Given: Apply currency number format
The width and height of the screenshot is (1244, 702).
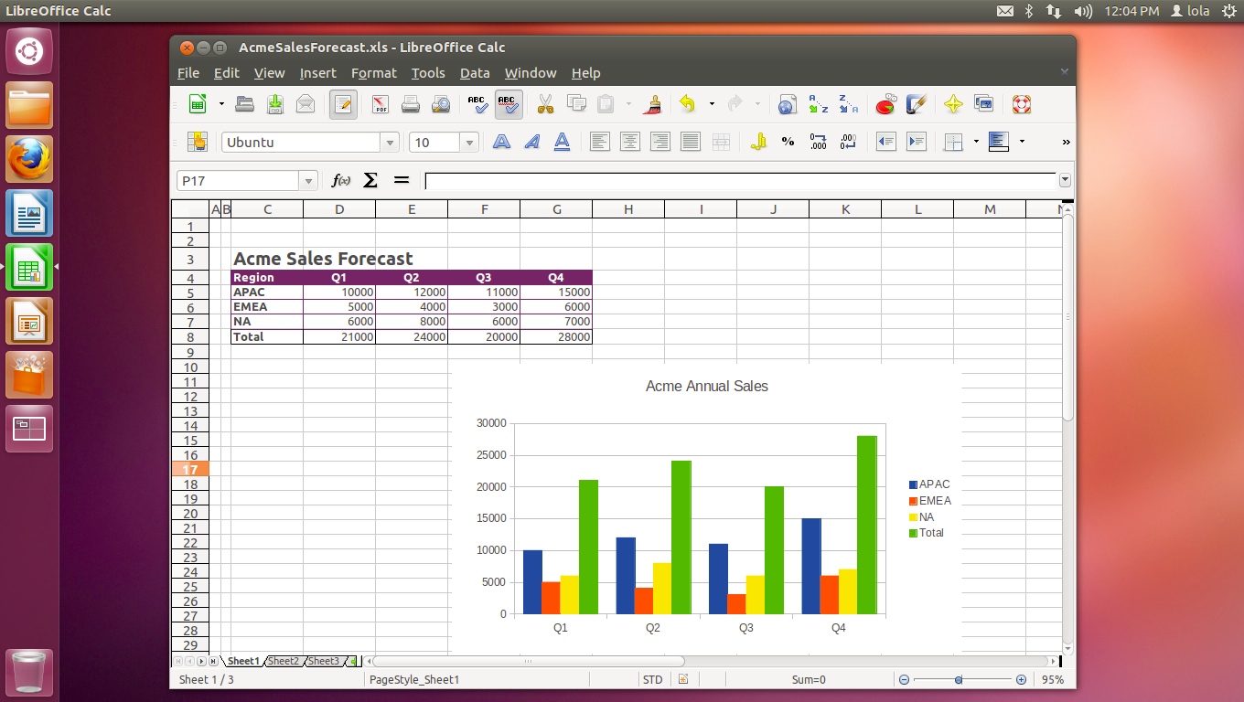Looking at the screenshot, I should click(x=757, y=142).
